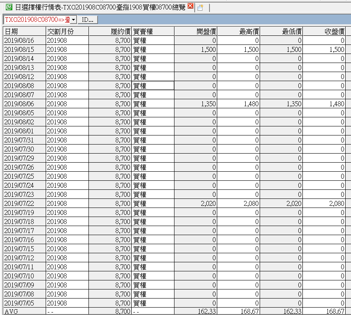Click the 8,700 strike price on 2019/07/05 row
This screenshot has width=351, height=315.
coord(110,303)
